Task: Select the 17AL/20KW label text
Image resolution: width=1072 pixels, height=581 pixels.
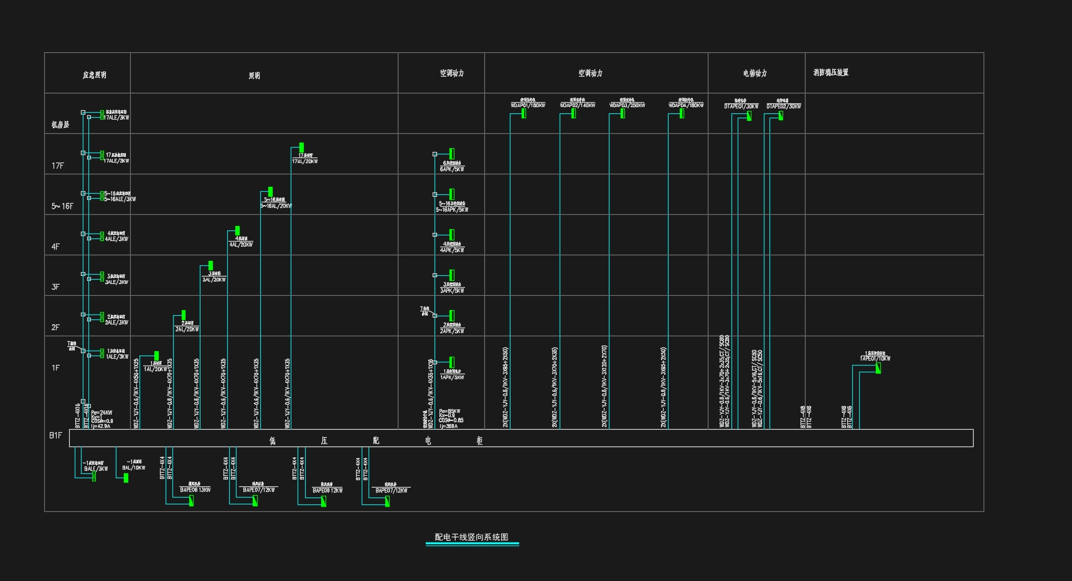Action: coord(305,161)
